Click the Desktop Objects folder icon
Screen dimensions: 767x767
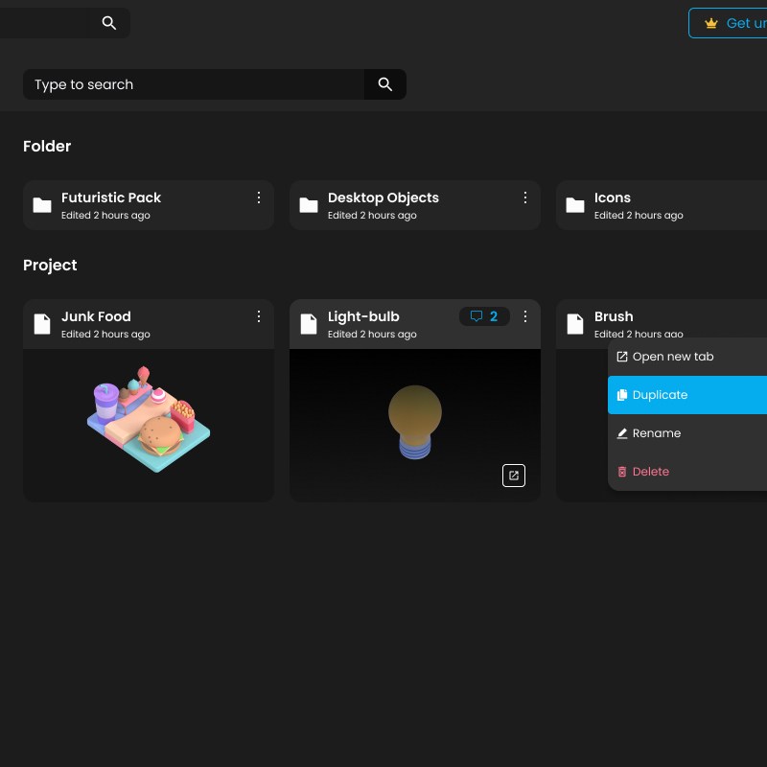pyautogui.click(x=309, y=205)
